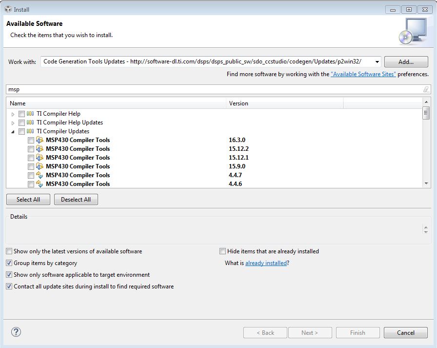Screen dimensions: 437x348
Task: Click the TI Compiler Updates category icon
Action: (x=30, y=131)
